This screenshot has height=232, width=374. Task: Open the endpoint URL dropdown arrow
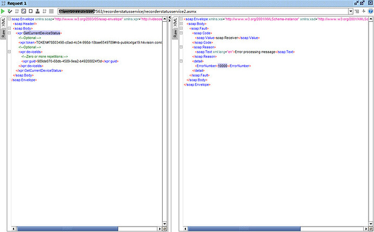point(350,11)
